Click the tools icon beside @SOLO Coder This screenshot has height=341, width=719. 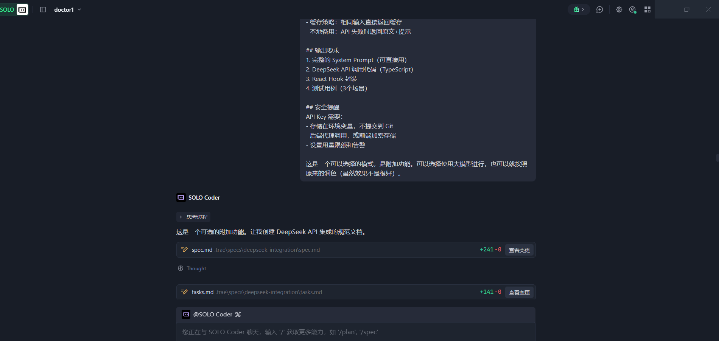point(238,315)
